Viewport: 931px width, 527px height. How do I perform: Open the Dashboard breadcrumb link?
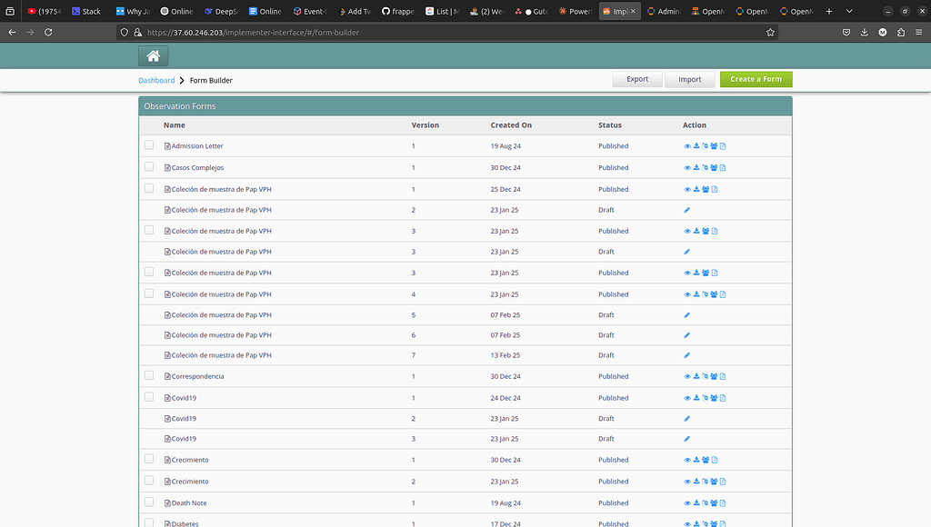[x=156, y=80]
